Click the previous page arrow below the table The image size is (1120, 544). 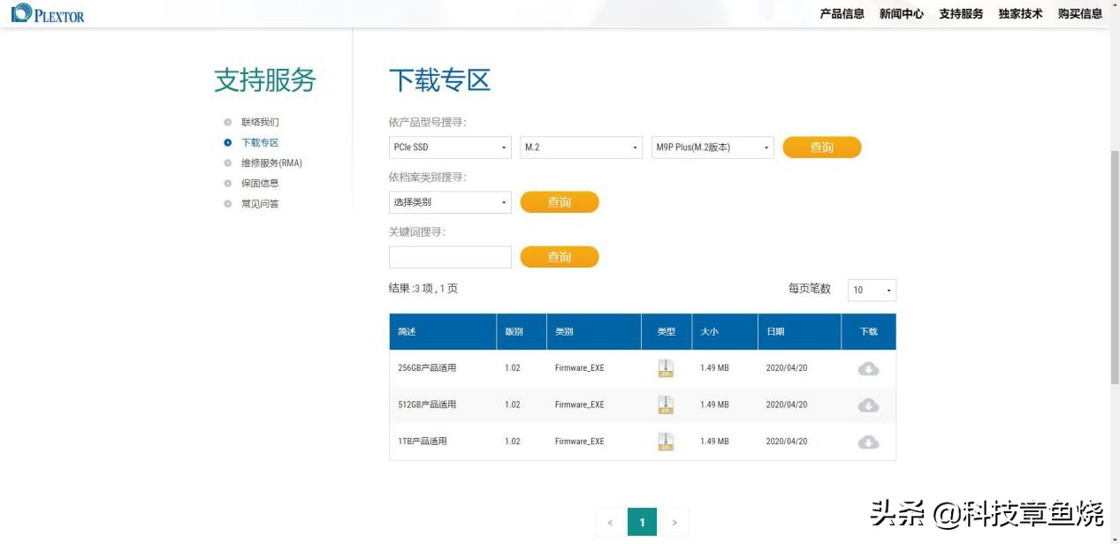tap(609, 522)
